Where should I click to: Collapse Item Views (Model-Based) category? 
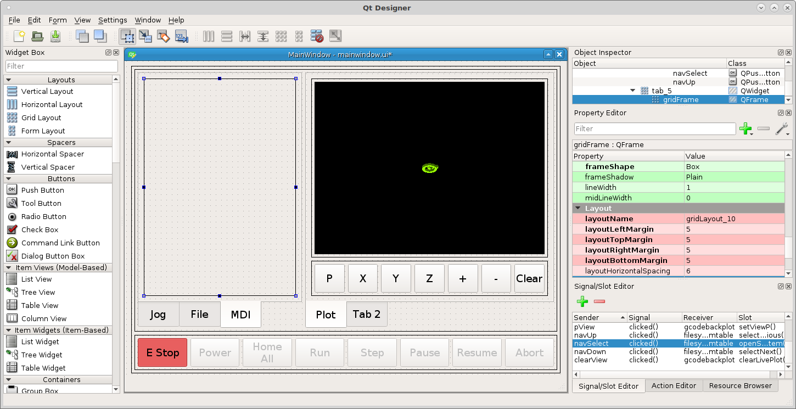click(9, 268)
